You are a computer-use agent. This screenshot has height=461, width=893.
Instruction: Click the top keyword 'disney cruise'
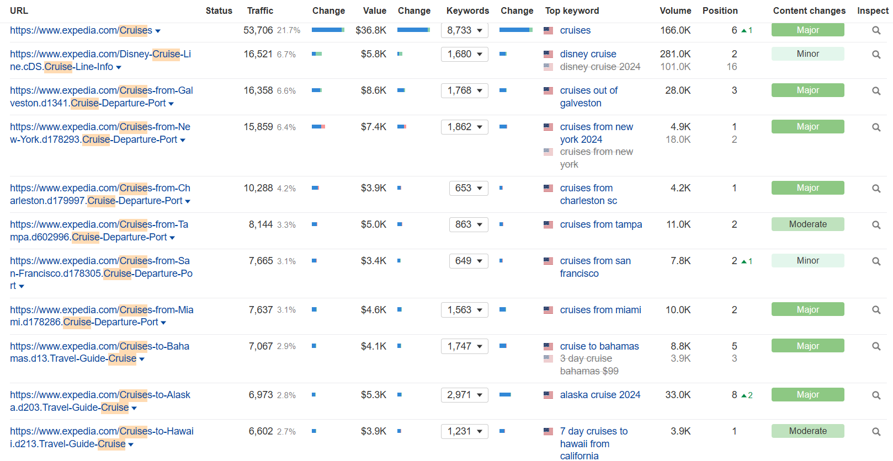click(x=588, y=54)
